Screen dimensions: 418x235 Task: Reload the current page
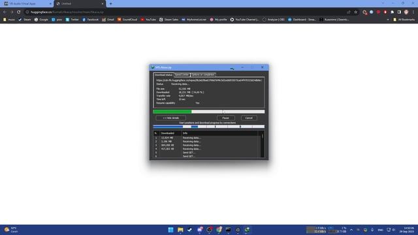[19, 12]
